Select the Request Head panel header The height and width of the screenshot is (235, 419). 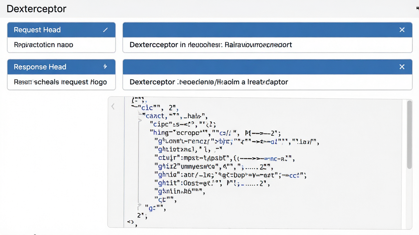(x=61, y=30)
